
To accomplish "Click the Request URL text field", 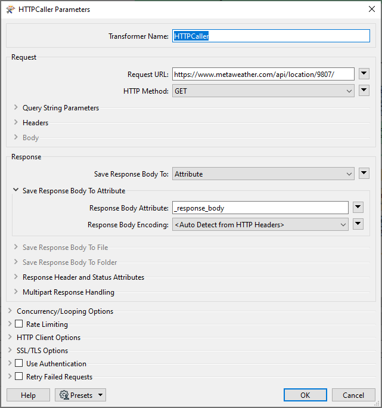I will coord(263,74).
